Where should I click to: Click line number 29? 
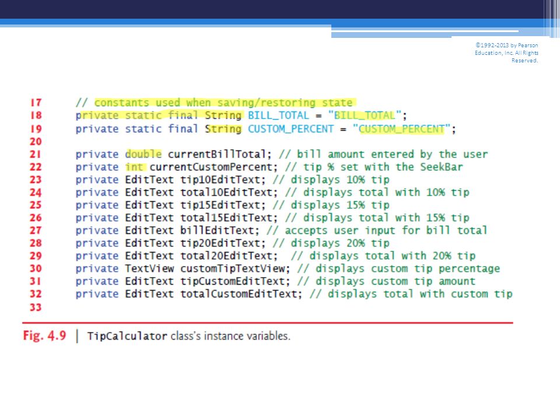point(36,256)
